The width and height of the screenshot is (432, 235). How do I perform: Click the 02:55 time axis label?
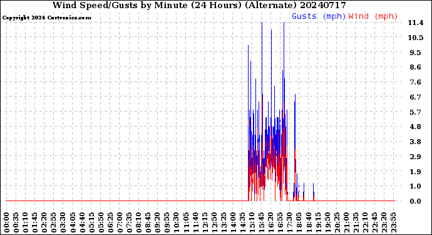(54, 222)
